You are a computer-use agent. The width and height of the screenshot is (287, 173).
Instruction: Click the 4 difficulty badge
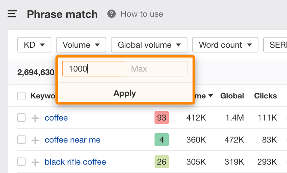(162, 140)
